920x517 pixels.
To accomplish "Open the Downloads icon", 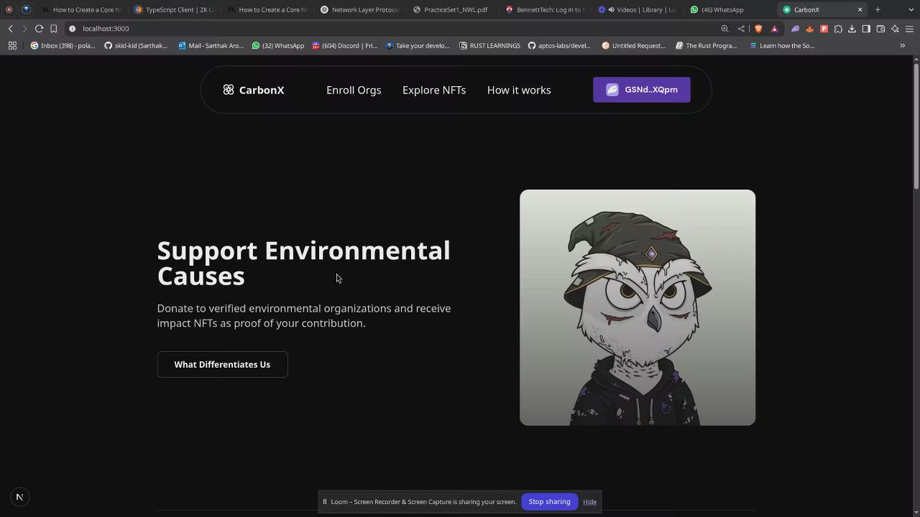I will tap(852, 29).
